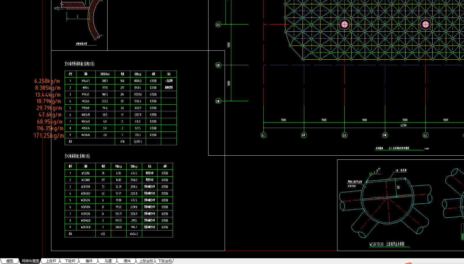464x264 pixels.
Task: Select the orange 18.79kg/m annotation
Action: (49, 101)
